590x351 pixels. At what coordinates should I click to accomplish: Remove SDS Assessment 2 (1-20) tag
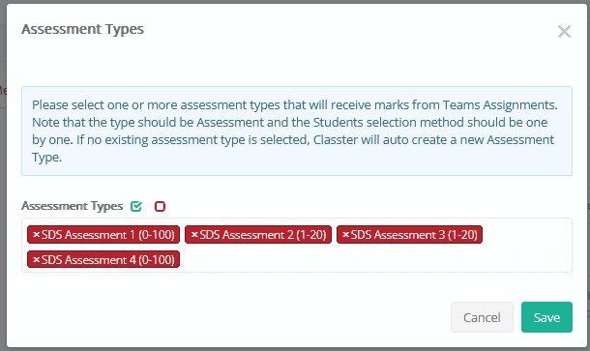pyautogui.click(x=194, y=234)
